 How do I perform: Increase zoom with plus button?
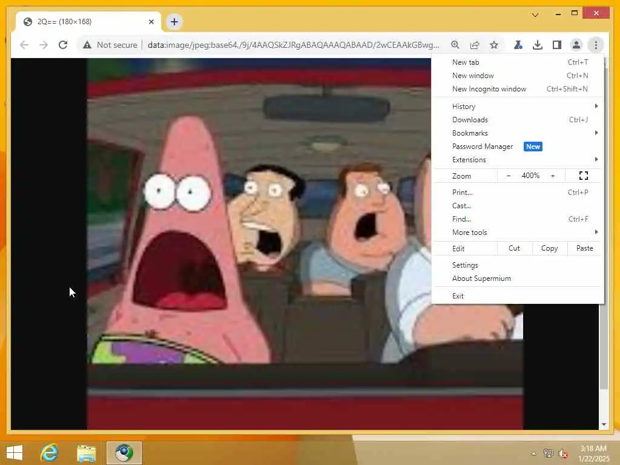pyautogui.click(x=553, y=176)
